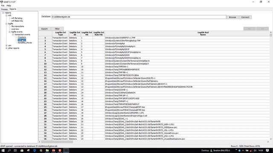
Task: Click the volume speaker tray icon
Action: point(255,150)
